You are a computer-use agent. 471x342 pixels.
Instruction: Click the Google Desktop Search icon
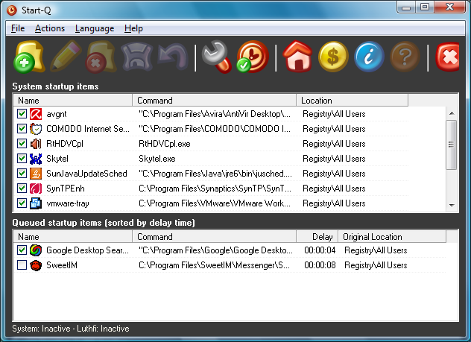[36, 250]
